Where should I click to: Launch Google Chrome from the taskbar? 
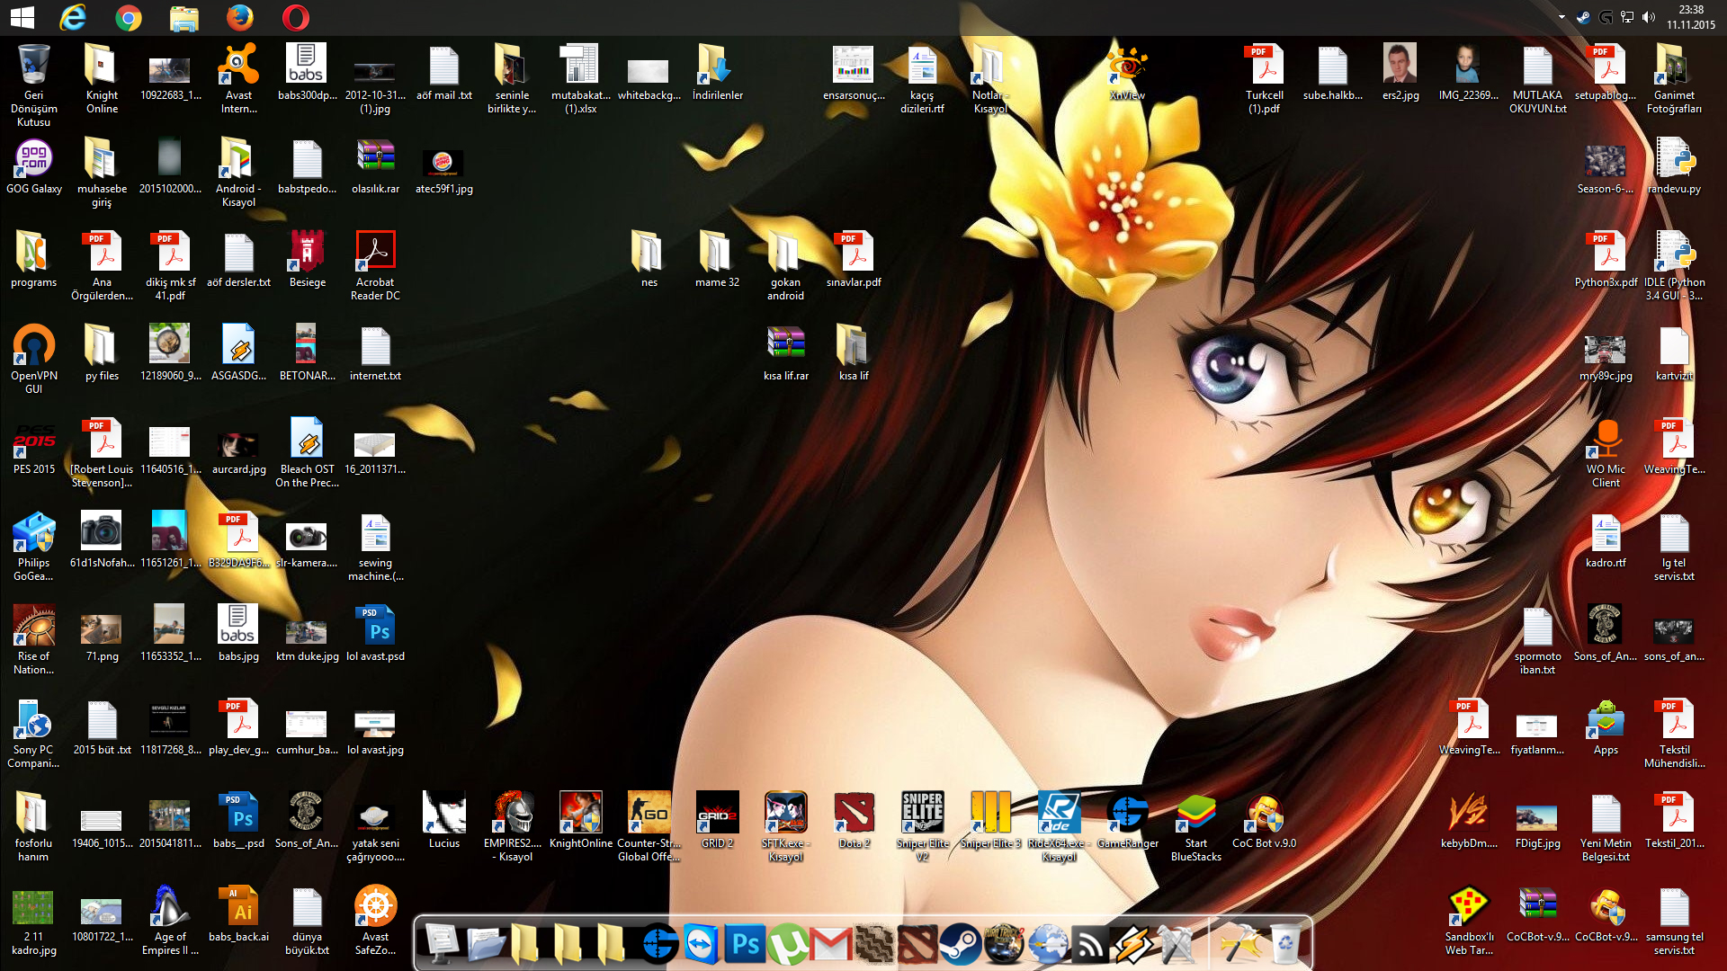[x=129, y=17]
